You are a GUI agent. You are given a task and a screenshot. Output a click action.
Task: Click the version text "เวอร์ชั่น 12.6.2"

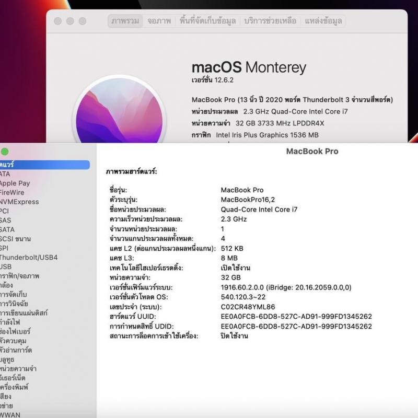(x=213, y=80)
